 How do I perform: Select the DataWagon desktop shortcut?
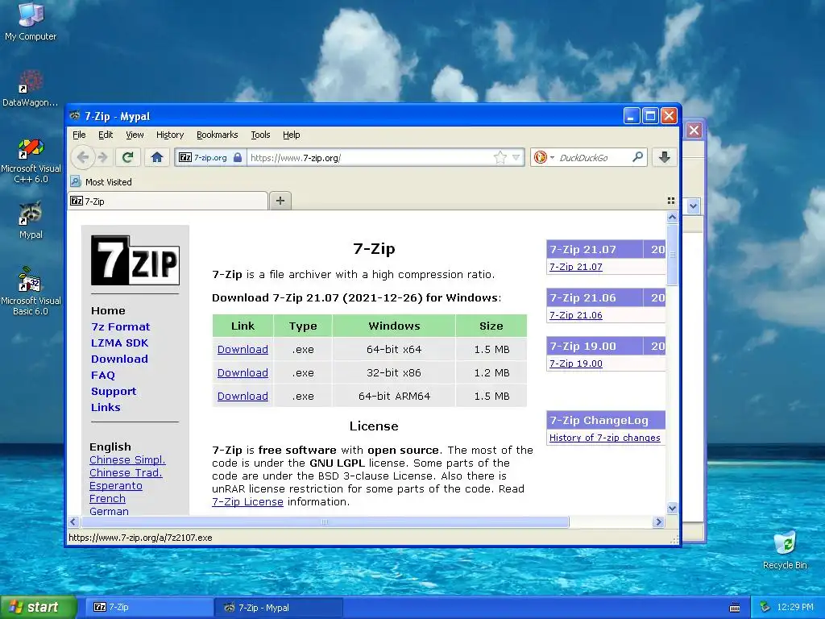point(30,89)
